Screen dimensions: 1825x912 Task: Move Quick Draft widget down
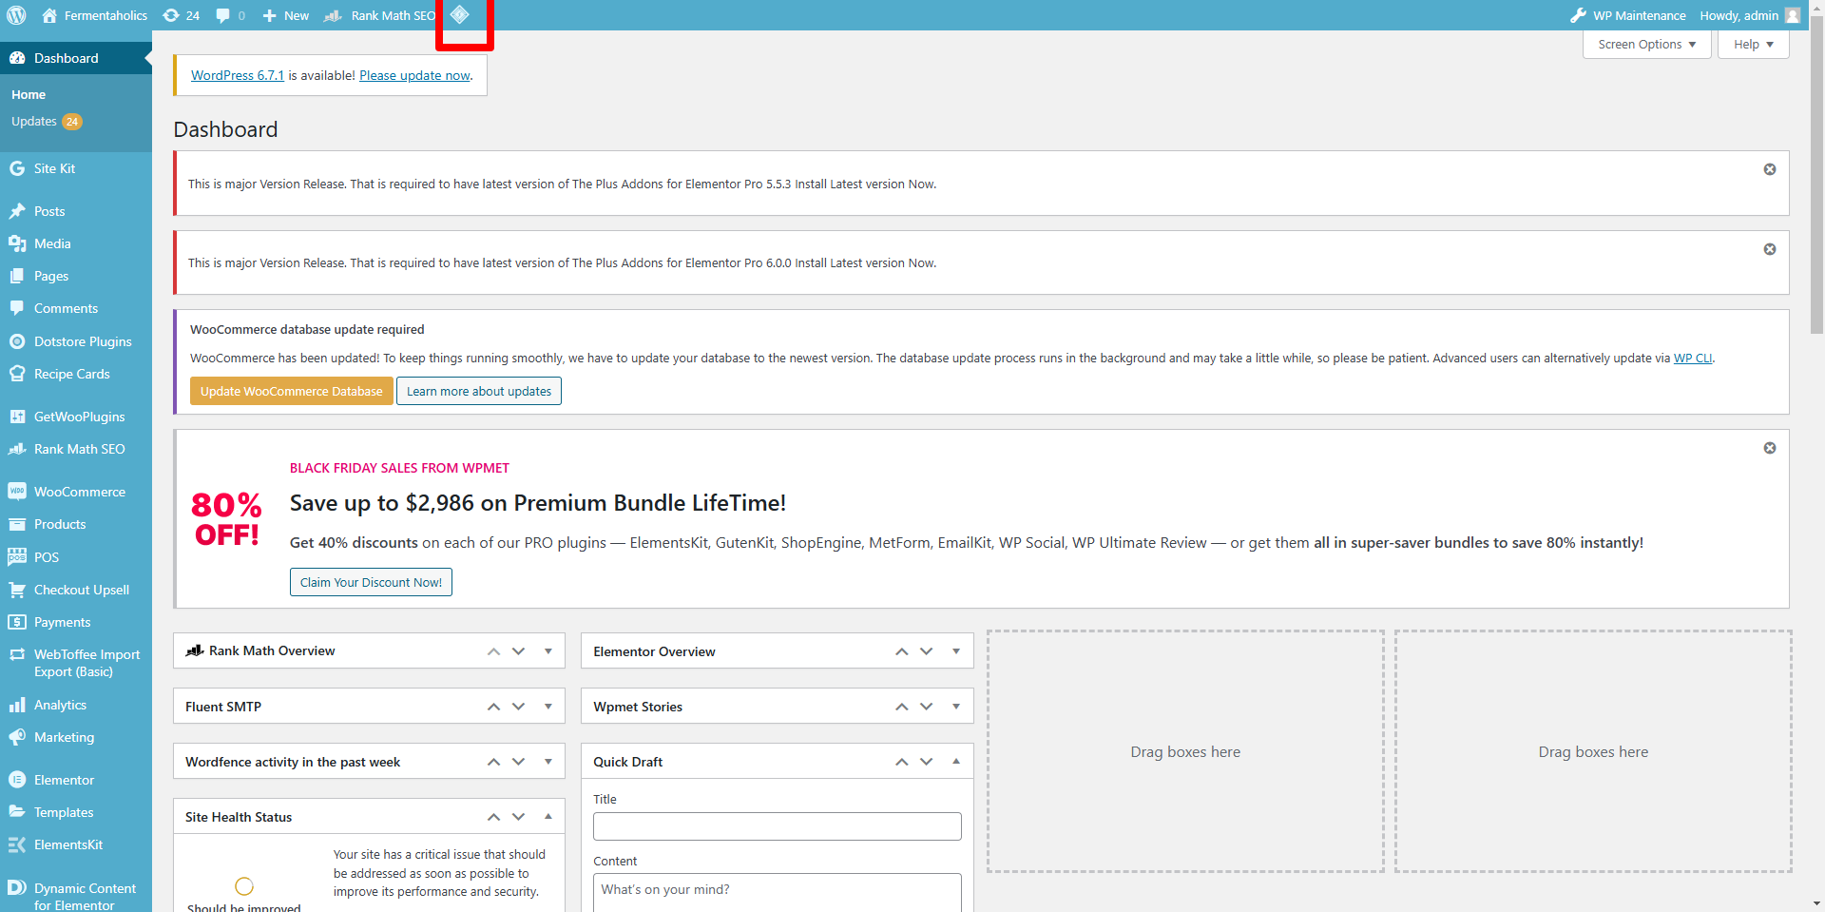(927, 762)
